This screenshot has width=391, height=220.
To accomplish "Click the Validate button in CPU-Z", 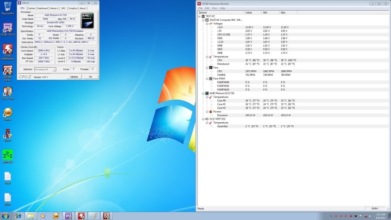I will tap(74, 77).
